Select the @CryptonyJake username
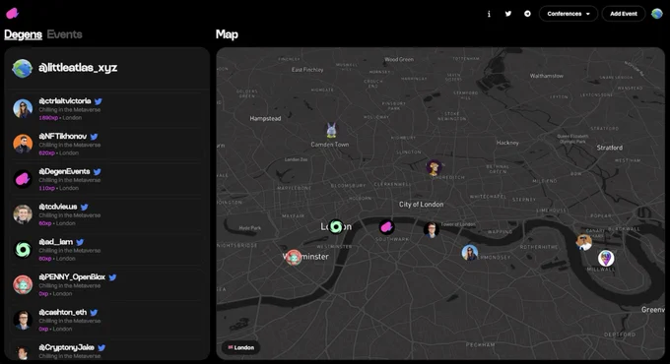Image resolution: width=670 pixels, height=364 pixels. [x=66, y=347]
